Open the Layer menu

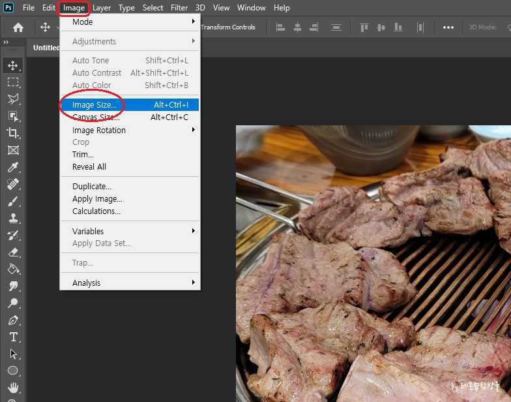[x=102, y=8]
